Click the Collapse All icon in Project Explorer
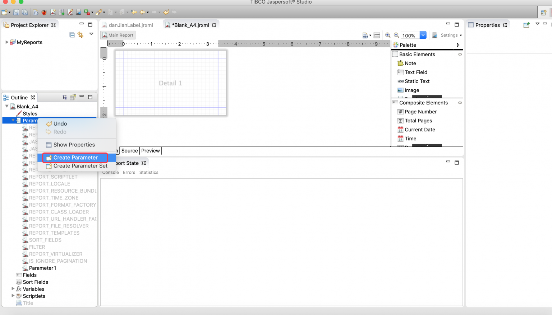 coord(72,35)
